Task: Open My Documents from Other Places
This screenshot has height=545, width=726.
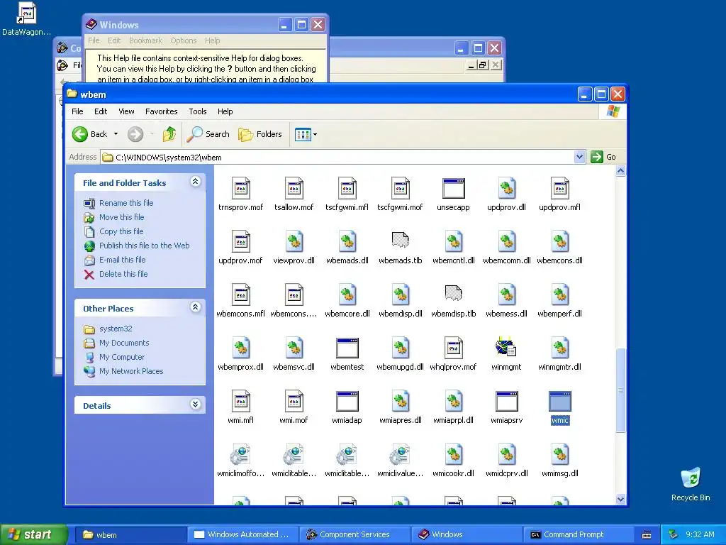Action: (124, 343)
